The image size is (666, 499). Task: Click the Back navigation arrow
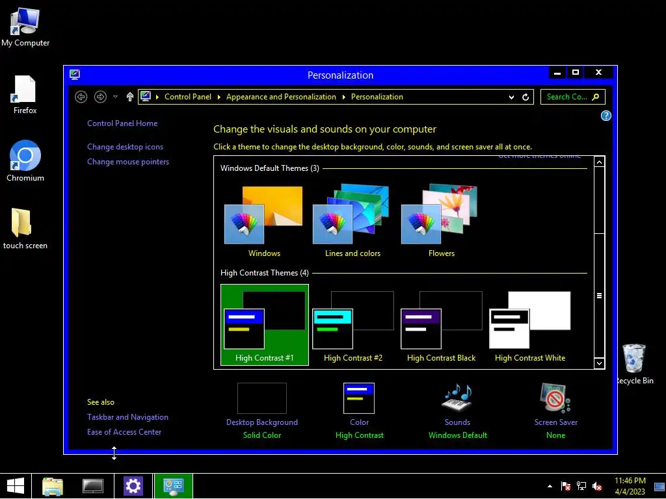(81, 97)
